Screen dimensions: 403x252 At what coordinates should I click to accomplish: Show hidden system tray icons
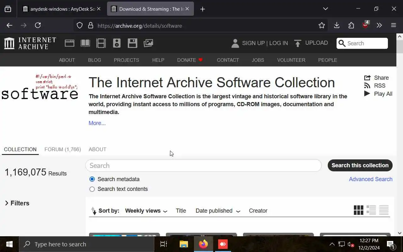pos(332,244)
